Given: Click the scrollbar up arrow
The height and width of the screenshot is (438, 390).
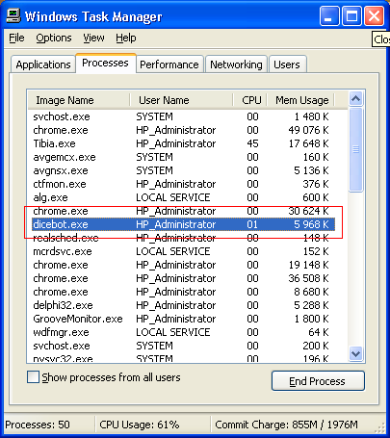Looking at the screenshot, I should 355,99.
